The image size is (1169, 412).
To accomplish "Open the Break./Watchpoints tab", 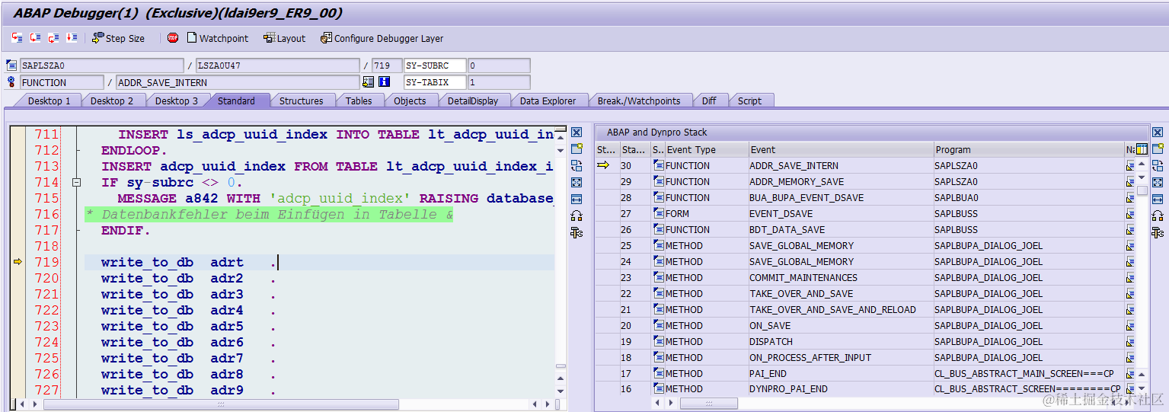I will tap(639, 101).
